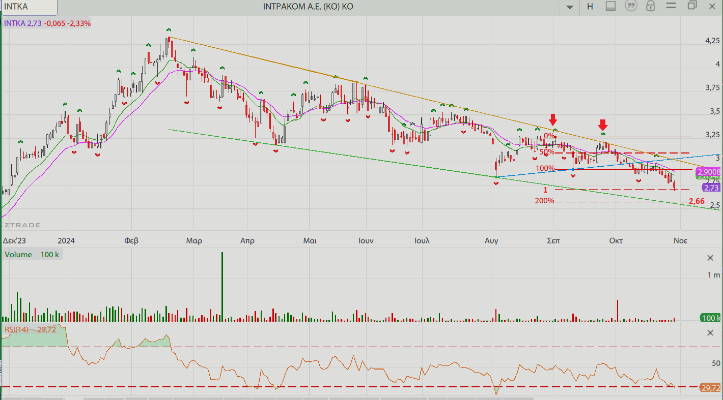The image size is (723, 400).
Task: Select the 0% Fibonacci level label
Action: [549, 136]
